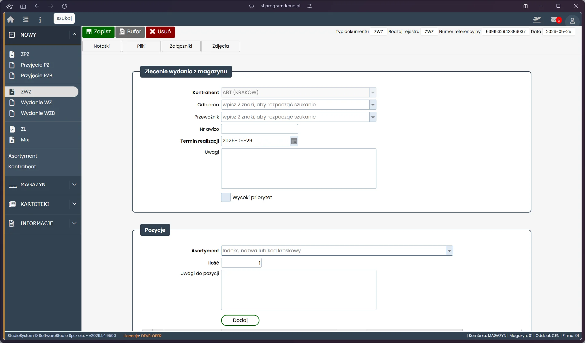Go back with browser back arrow
The image size is (585, 343).
[x=37, y=6]
